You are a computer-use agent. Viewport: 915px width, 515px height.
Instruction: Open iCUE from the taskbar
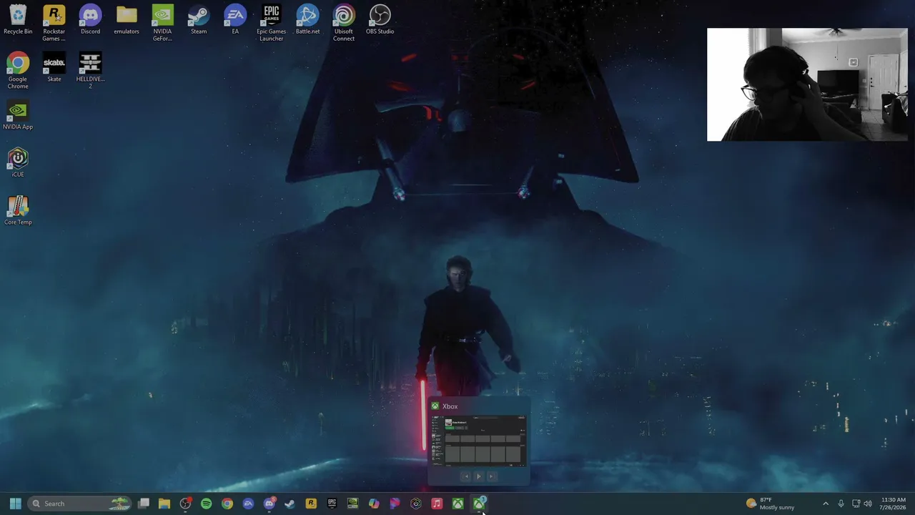click(415, 504)
